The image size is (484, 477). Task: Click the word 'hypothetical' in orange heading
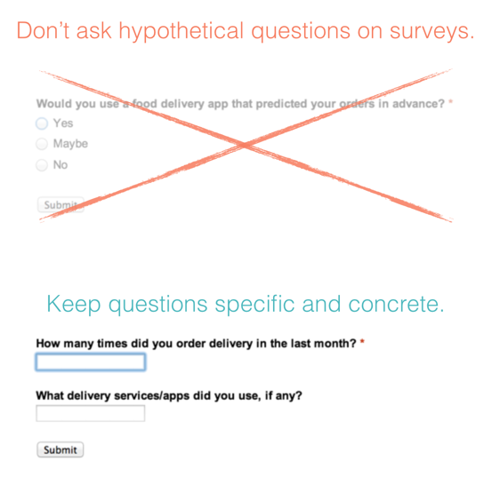pyautogui.click(x=181, y=32)
